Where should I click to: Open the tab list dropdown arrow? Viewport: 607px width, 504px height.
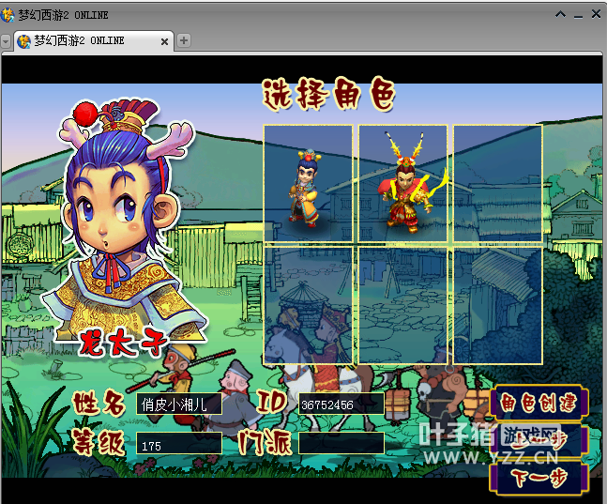(x=6, y=41)
